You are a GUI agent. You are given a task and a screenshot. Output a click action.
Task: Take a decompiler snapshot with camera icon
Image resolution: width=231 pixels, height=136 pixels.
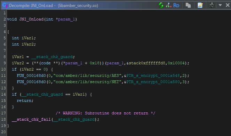point(212,5)
